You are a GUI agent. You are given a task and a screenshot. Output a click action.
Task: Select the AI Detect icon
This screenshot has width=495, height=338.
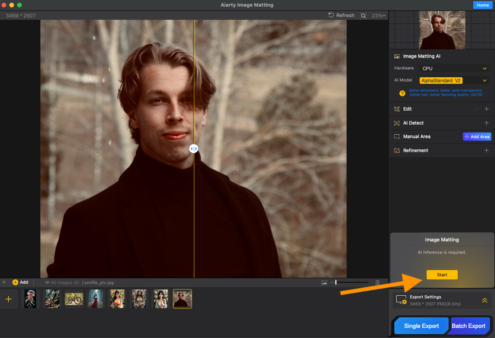point(397,123)
